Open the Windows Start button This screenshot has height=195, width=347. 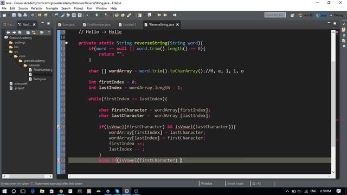click(x=4, y=191)
